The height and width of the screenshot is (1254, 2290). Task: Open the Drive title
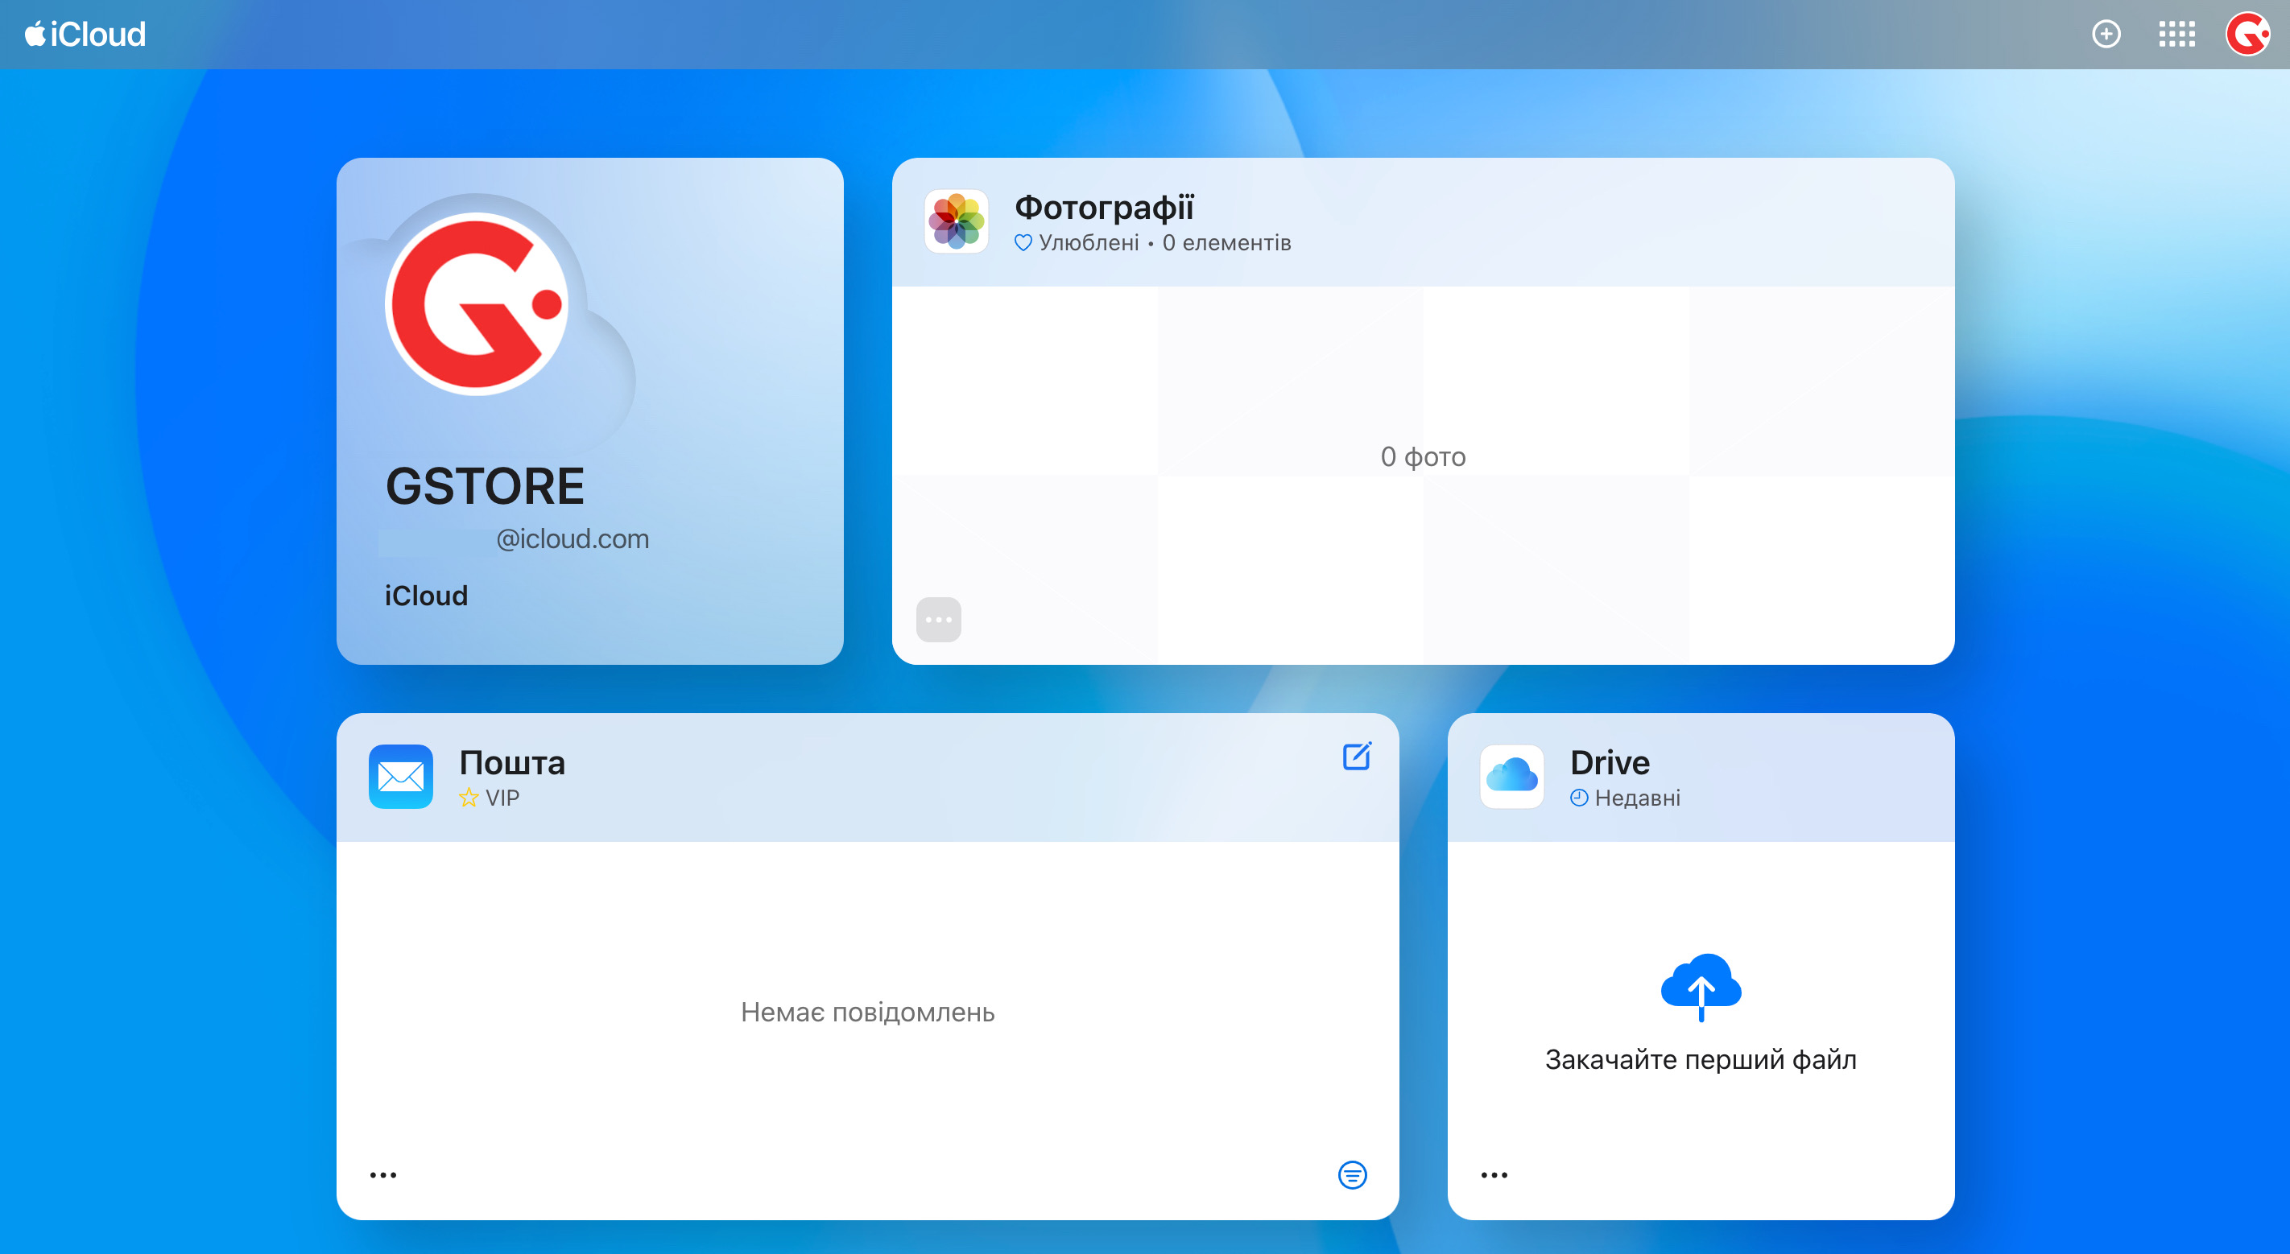click(x=1610, y=762)
